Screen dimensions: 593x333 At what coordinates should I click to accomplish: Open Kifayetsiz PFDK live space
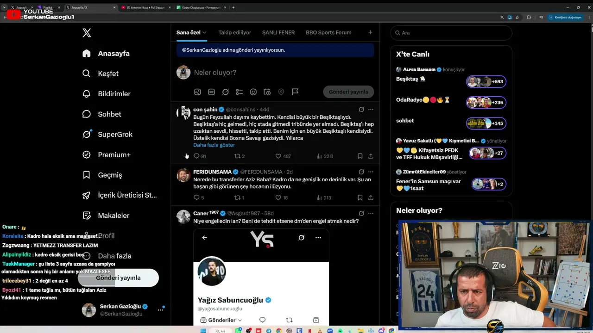[487, 153]
